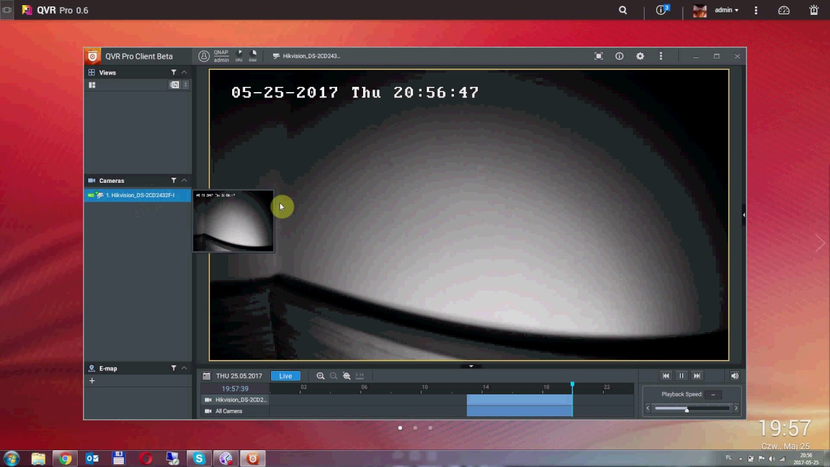830x467 pixels.
Task: Open the fullscreen view icon in QVR client
Action: [x=599, y=56]
